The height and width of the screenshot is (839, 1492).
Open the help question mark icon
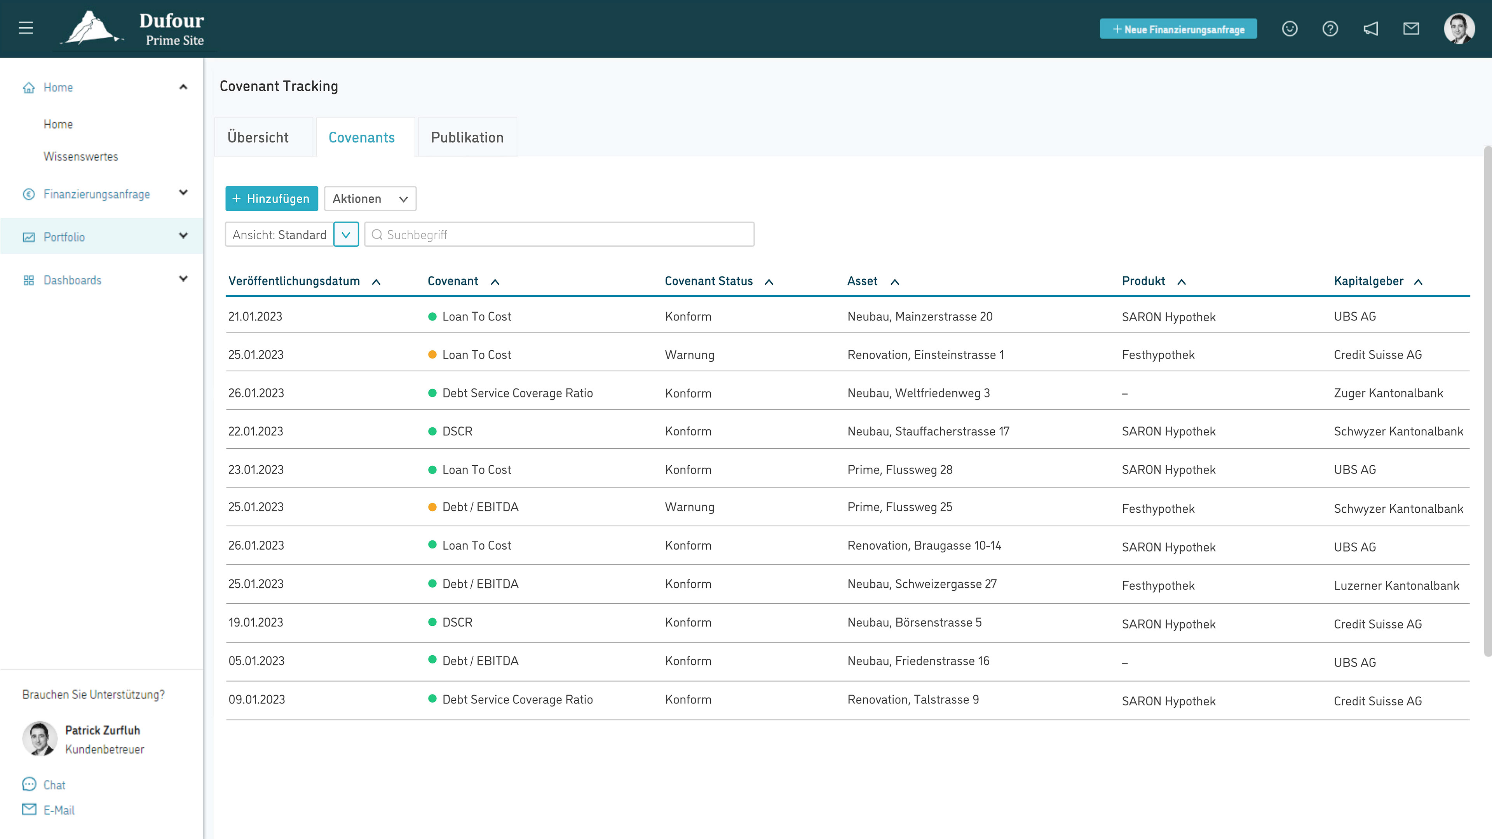[1330, 28]
